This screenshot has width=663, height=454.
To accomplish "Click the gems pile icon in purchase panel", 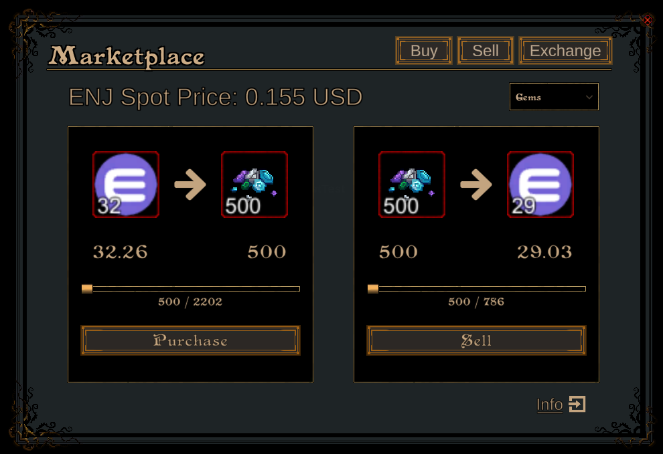I will pos(254,185).
